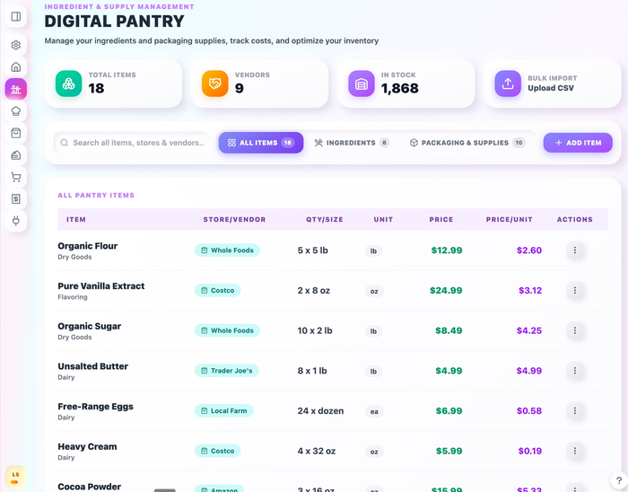
Task: Click Bulk Import upload icon
Action: click(508, 83)
